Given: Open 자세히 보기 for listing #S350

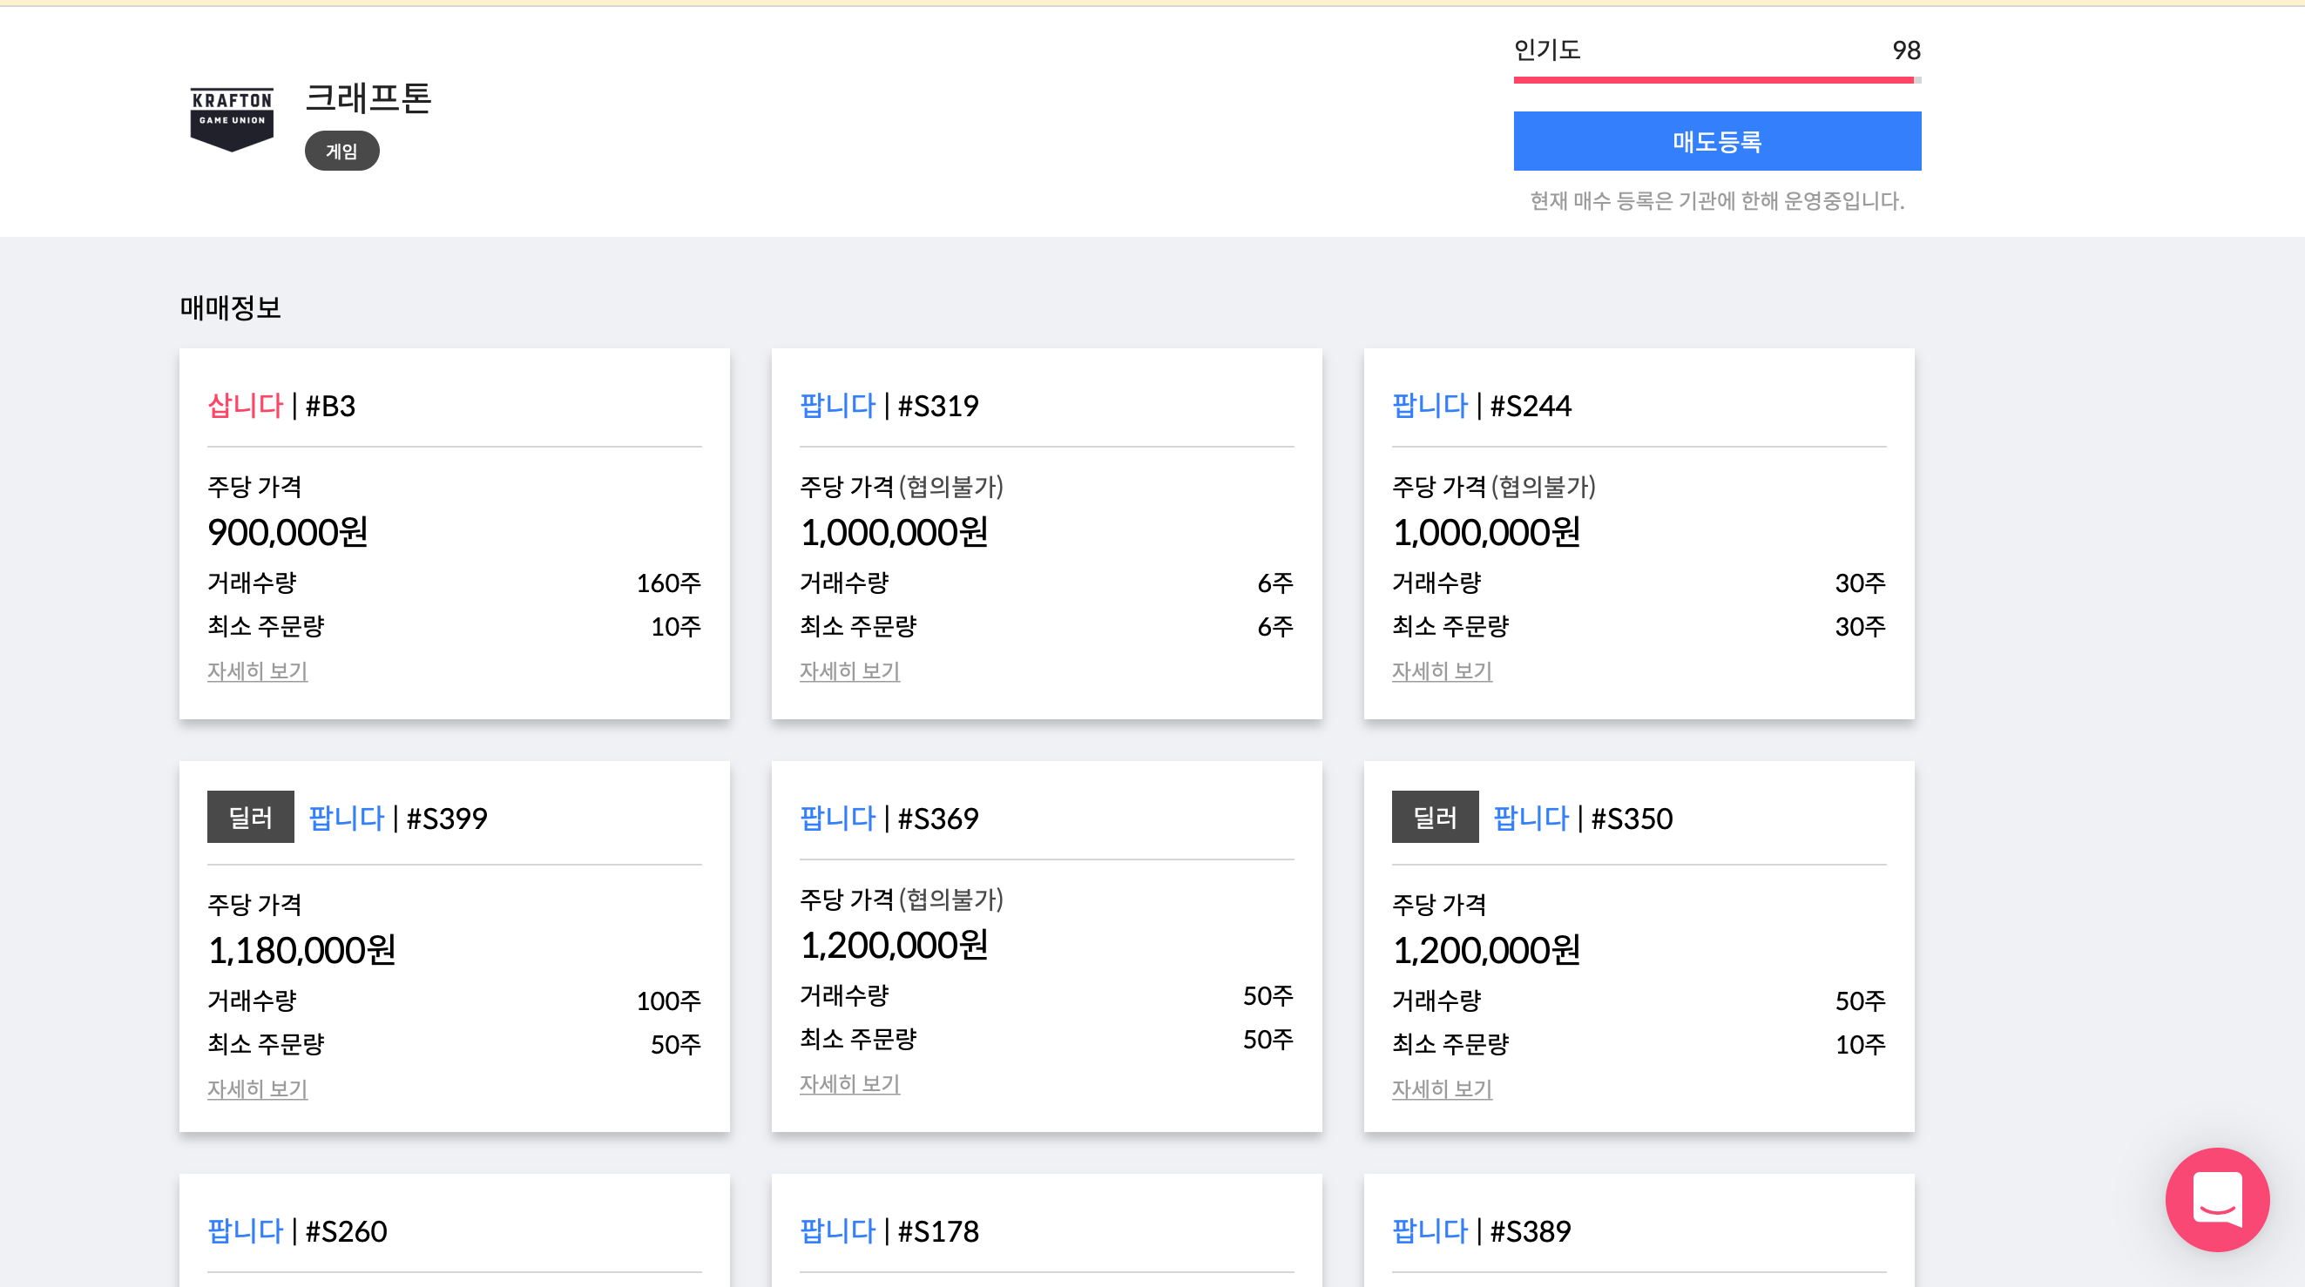Looking at the screenshot, I should (x=1441, y=1088).
